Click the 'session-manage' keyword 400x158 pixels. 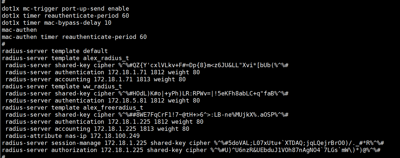click(x=76, y=143)
